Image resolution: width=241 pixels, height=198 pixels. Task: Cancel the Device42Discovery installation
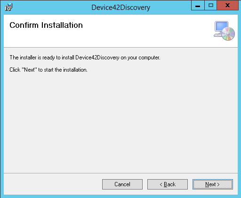[122, 184]
